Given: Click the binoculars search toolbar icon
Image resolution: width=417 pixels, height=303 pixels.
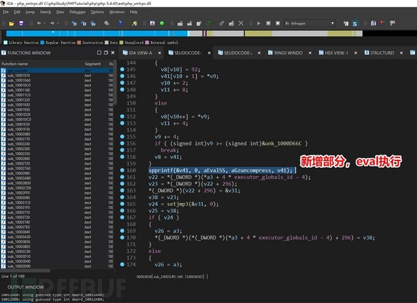Looking at the screenshot, I should tap(106, 24).
